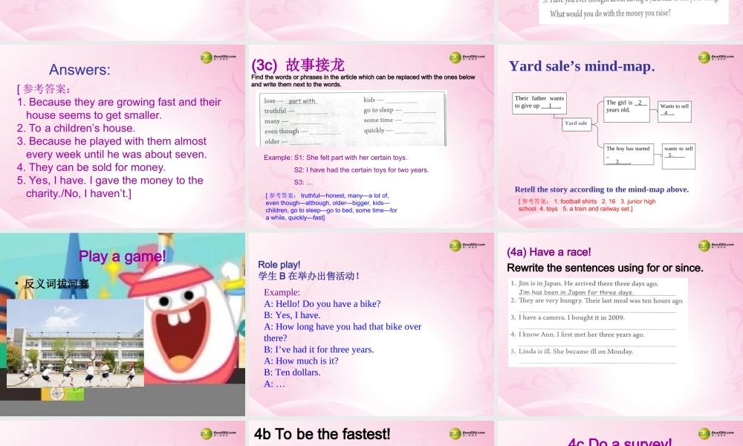This screenshot has height=446, width=743.
Task: Click the DearEDU logo on the mind-map slide
Action: point(704,57)
